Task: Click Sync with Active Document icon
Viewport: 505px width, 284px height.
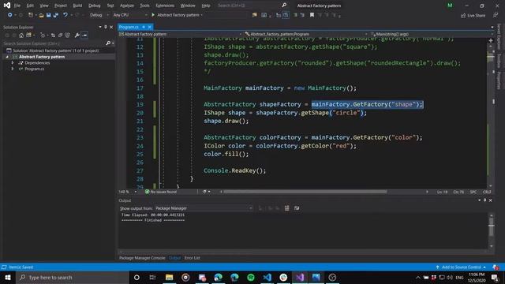Action: click(53, 35)
